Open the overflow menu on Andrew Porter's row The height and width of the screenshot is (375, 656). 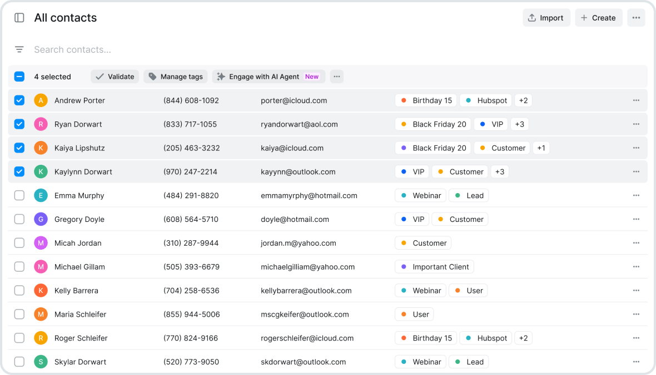(x=636, y=100)
